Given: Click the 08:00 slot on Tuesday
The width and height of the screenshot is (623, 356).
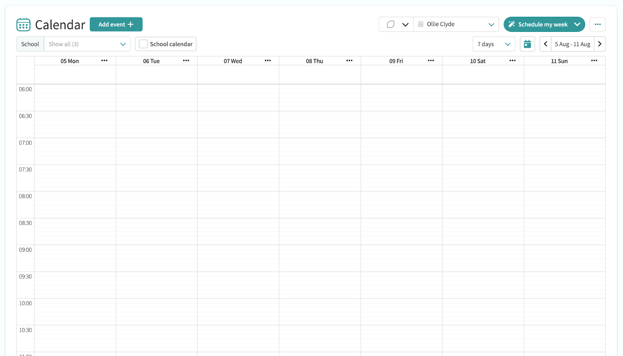Looking at the screenshot, I should 157,198.
